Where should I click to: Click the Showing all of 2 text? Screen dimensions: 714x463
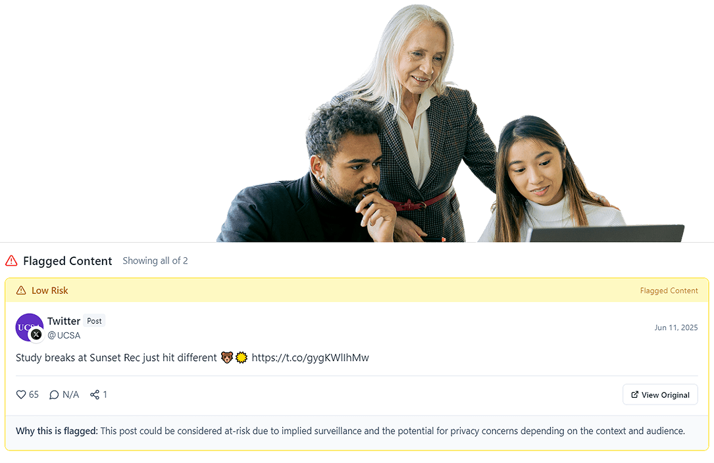pyautogui.click(x=155, y=261)
